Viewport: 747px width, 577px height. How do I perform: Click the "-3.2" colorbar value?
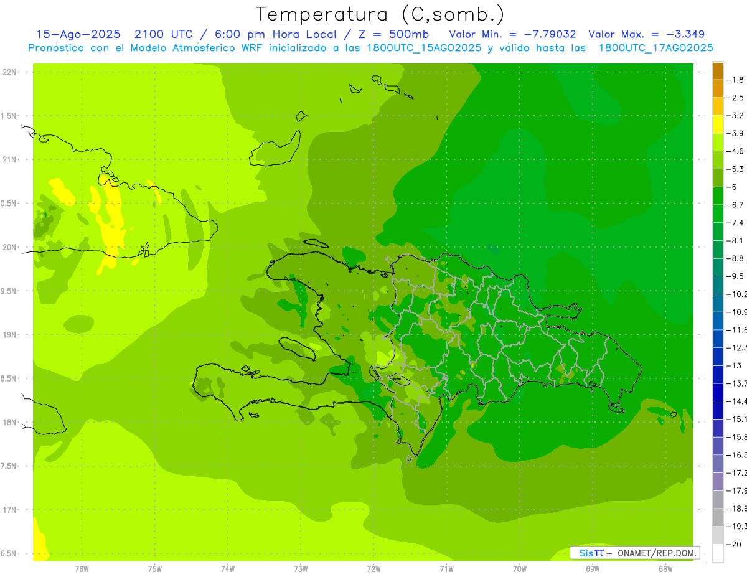735,115
